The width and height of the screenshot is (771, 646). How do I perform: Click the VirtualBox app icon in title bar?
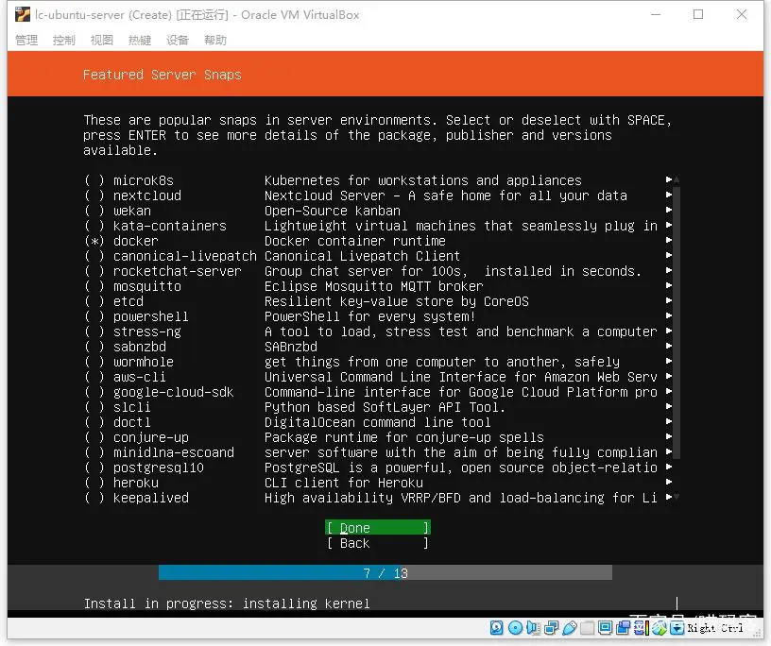coord(23,15)
